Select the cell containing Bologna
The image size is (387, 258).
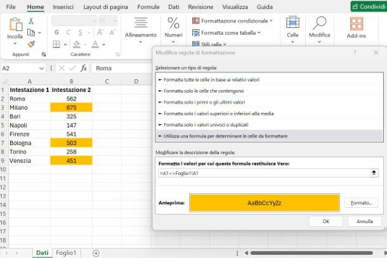[x=29, y=143]
